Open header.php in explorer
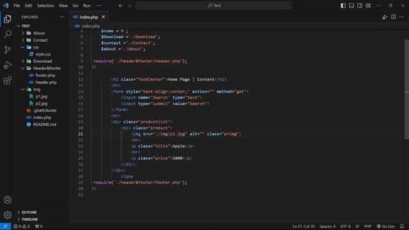409x230 pixels. click(x=46, y=82)
